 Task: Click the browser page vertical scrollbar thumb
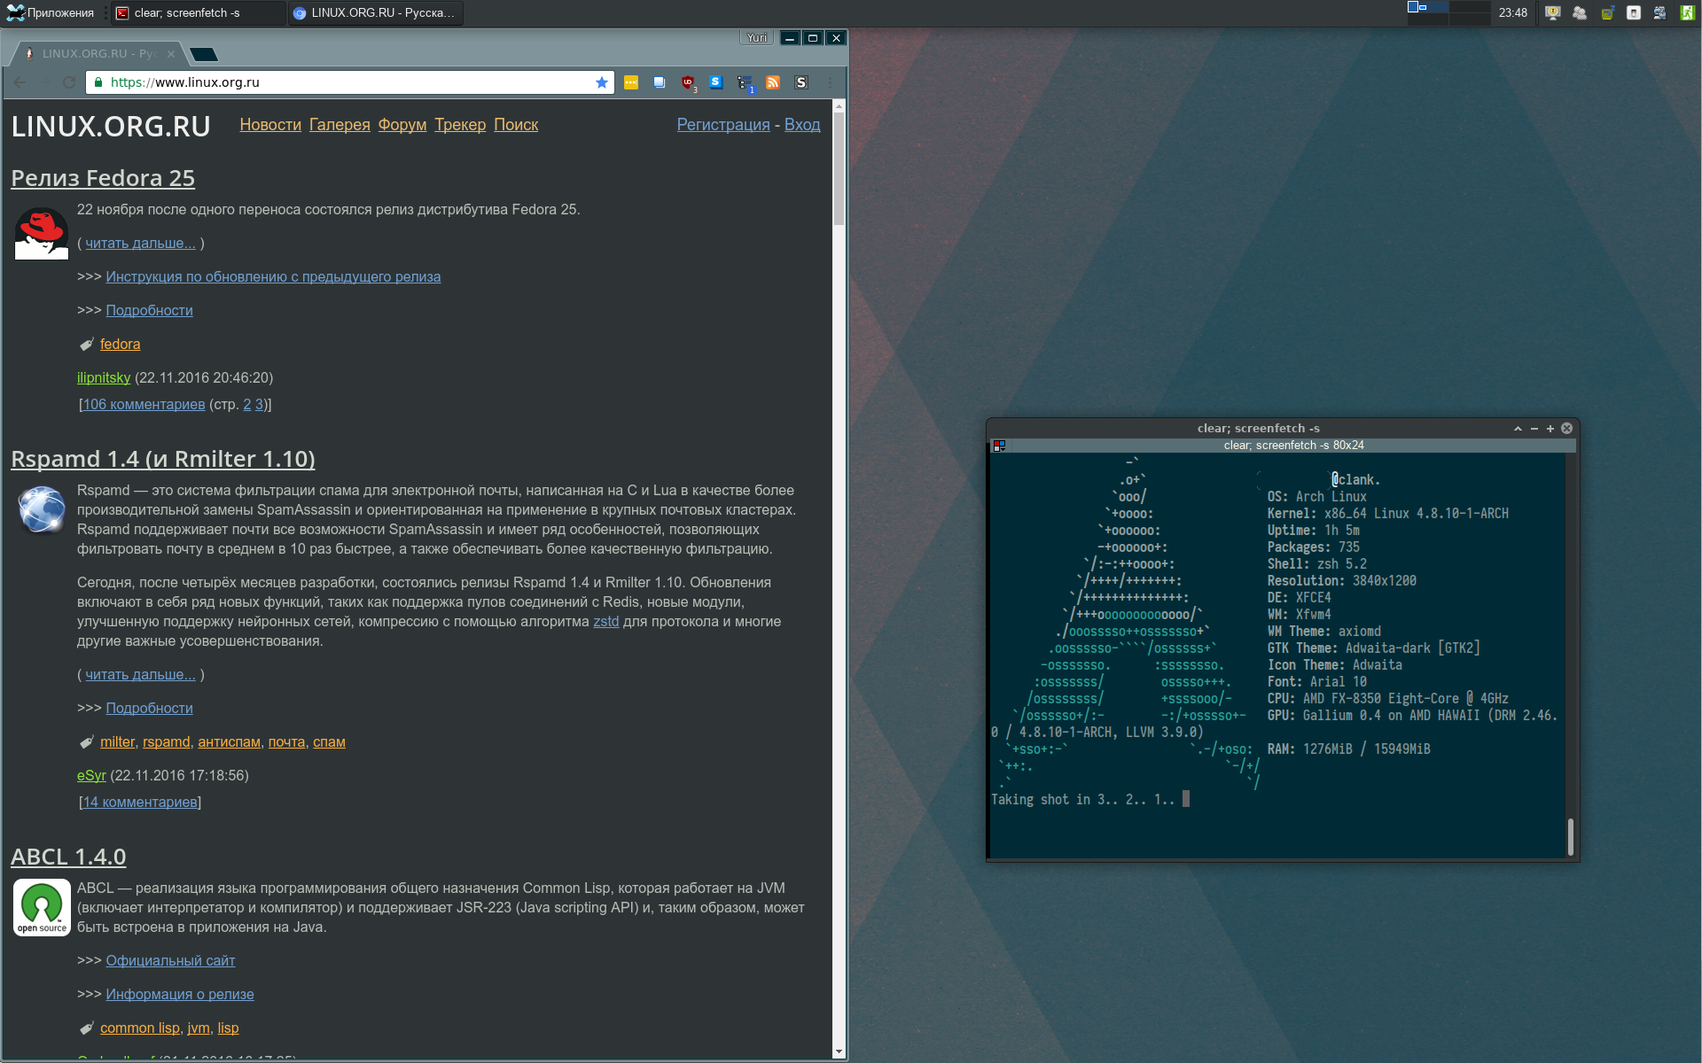[x=839, y=168]
